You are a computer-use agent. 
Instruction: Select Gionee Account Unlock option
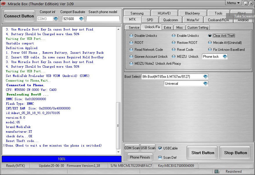[x=131, y=57]
